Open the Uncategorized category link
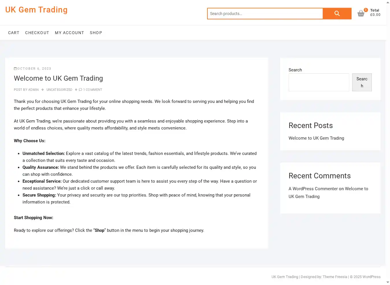 (x=59, y=90)
